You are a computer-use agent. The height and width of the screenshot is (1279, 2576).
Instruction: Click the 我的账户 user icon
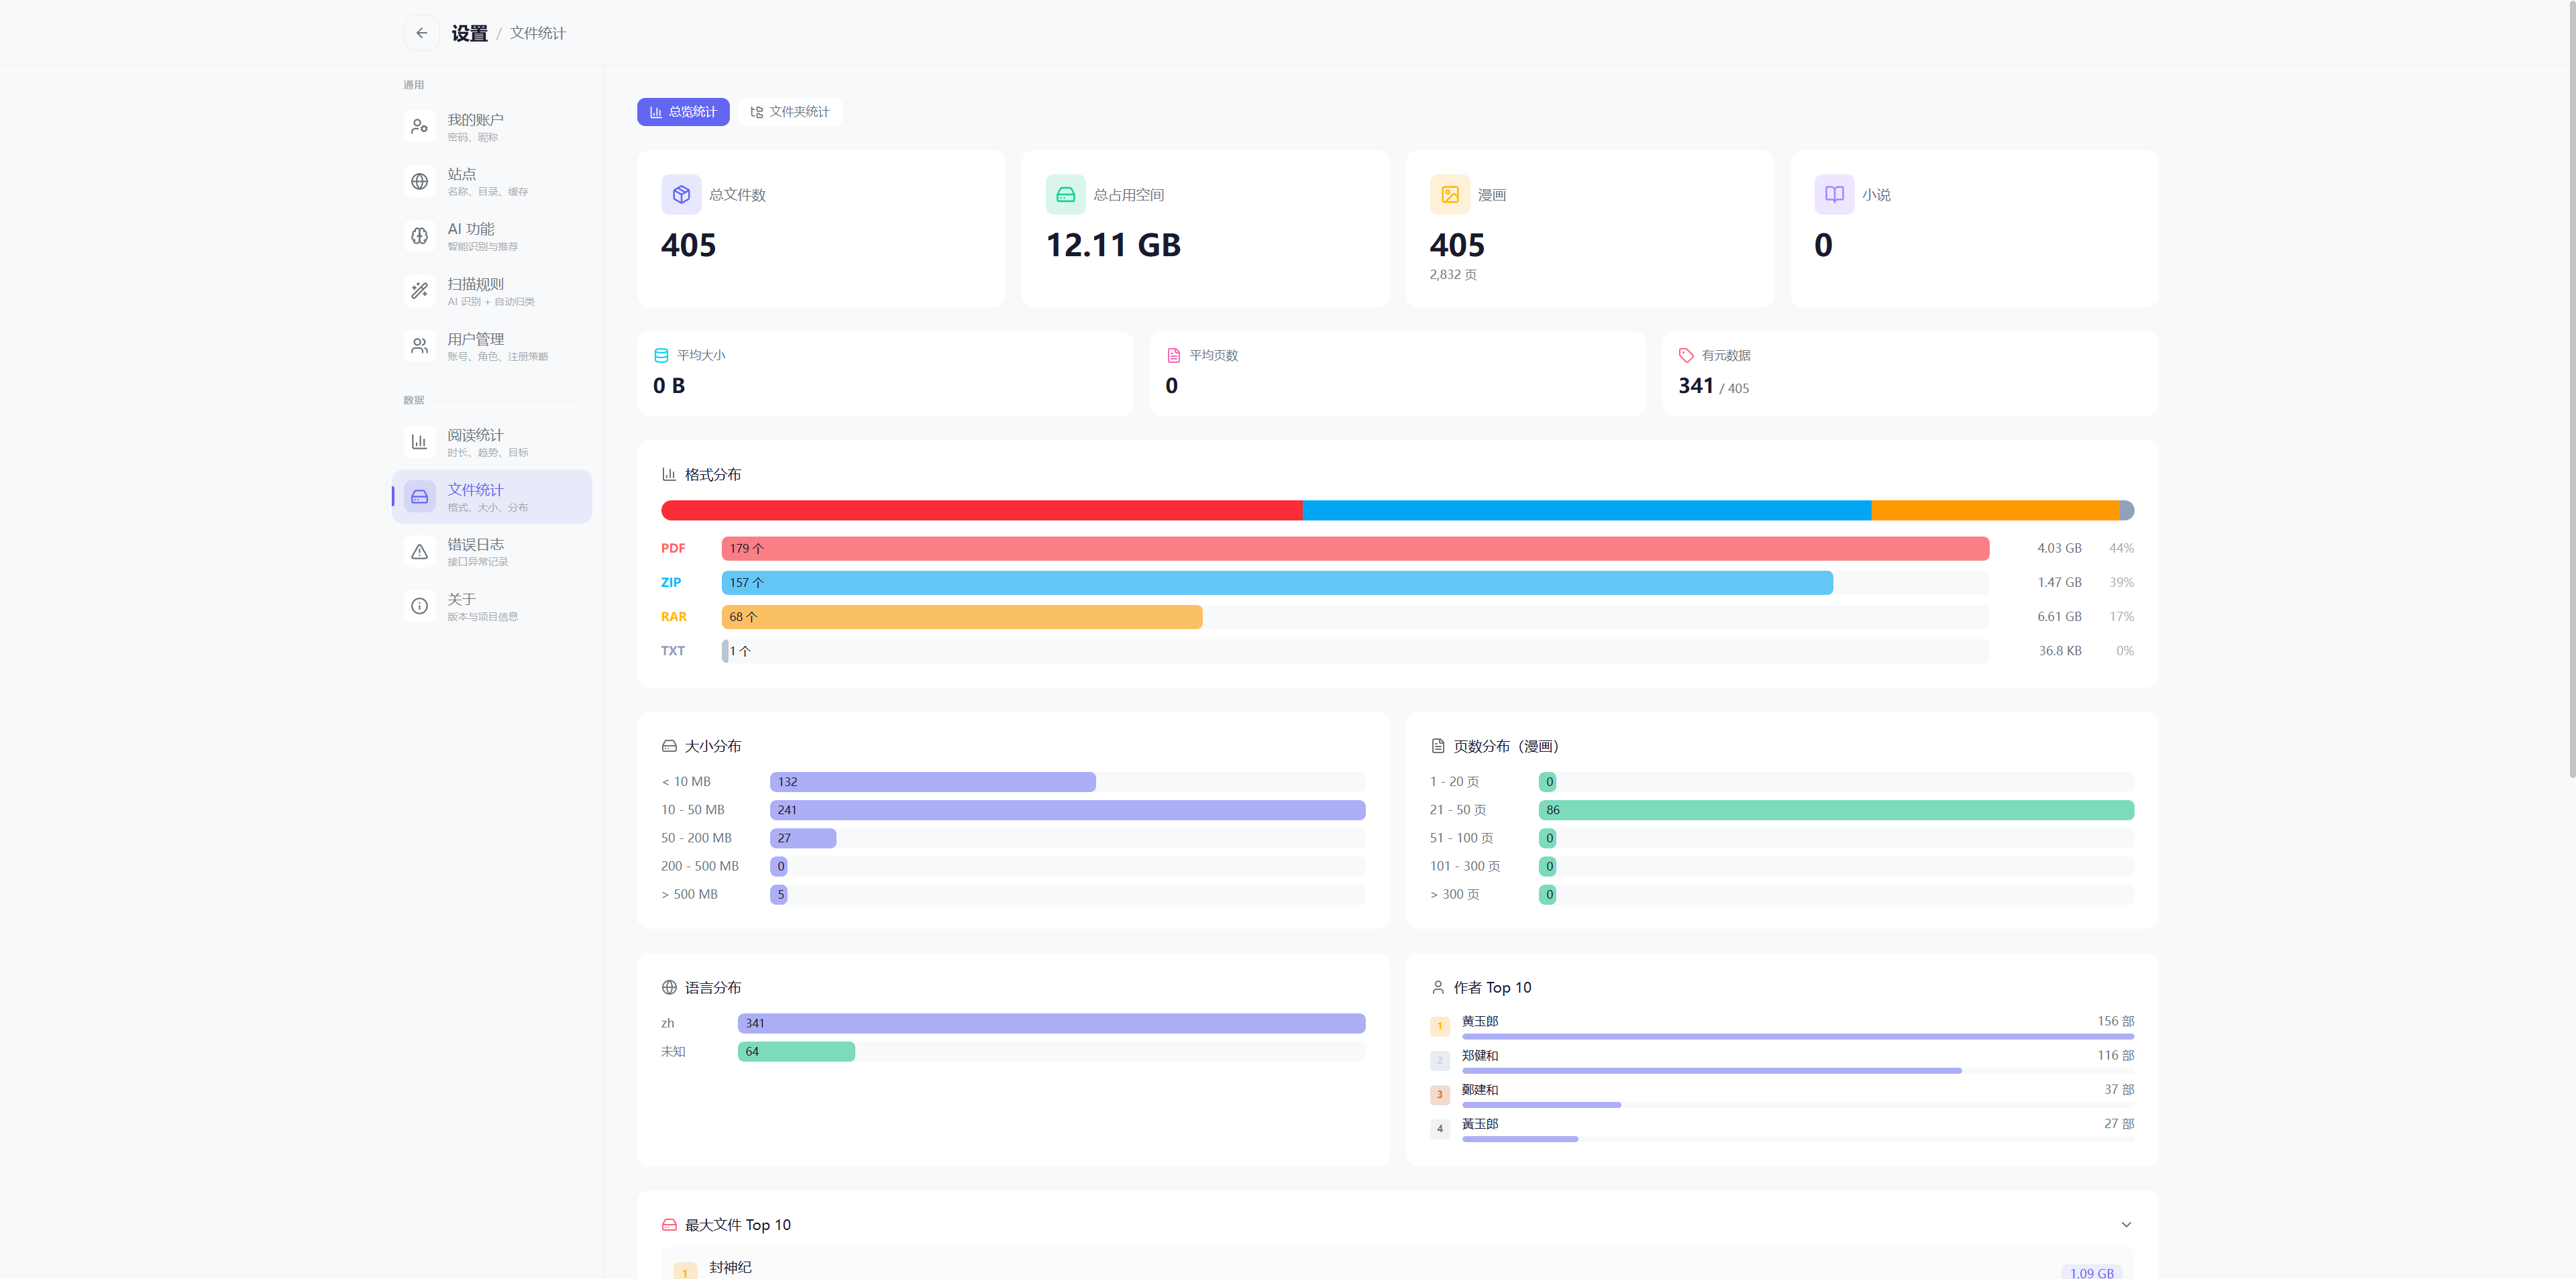[x=420, y=127]
